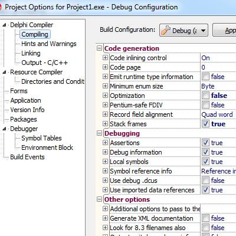Expand Symbol reference info row
The width and height of the screenshot is (236, 236).
click(x=105, y=171)
